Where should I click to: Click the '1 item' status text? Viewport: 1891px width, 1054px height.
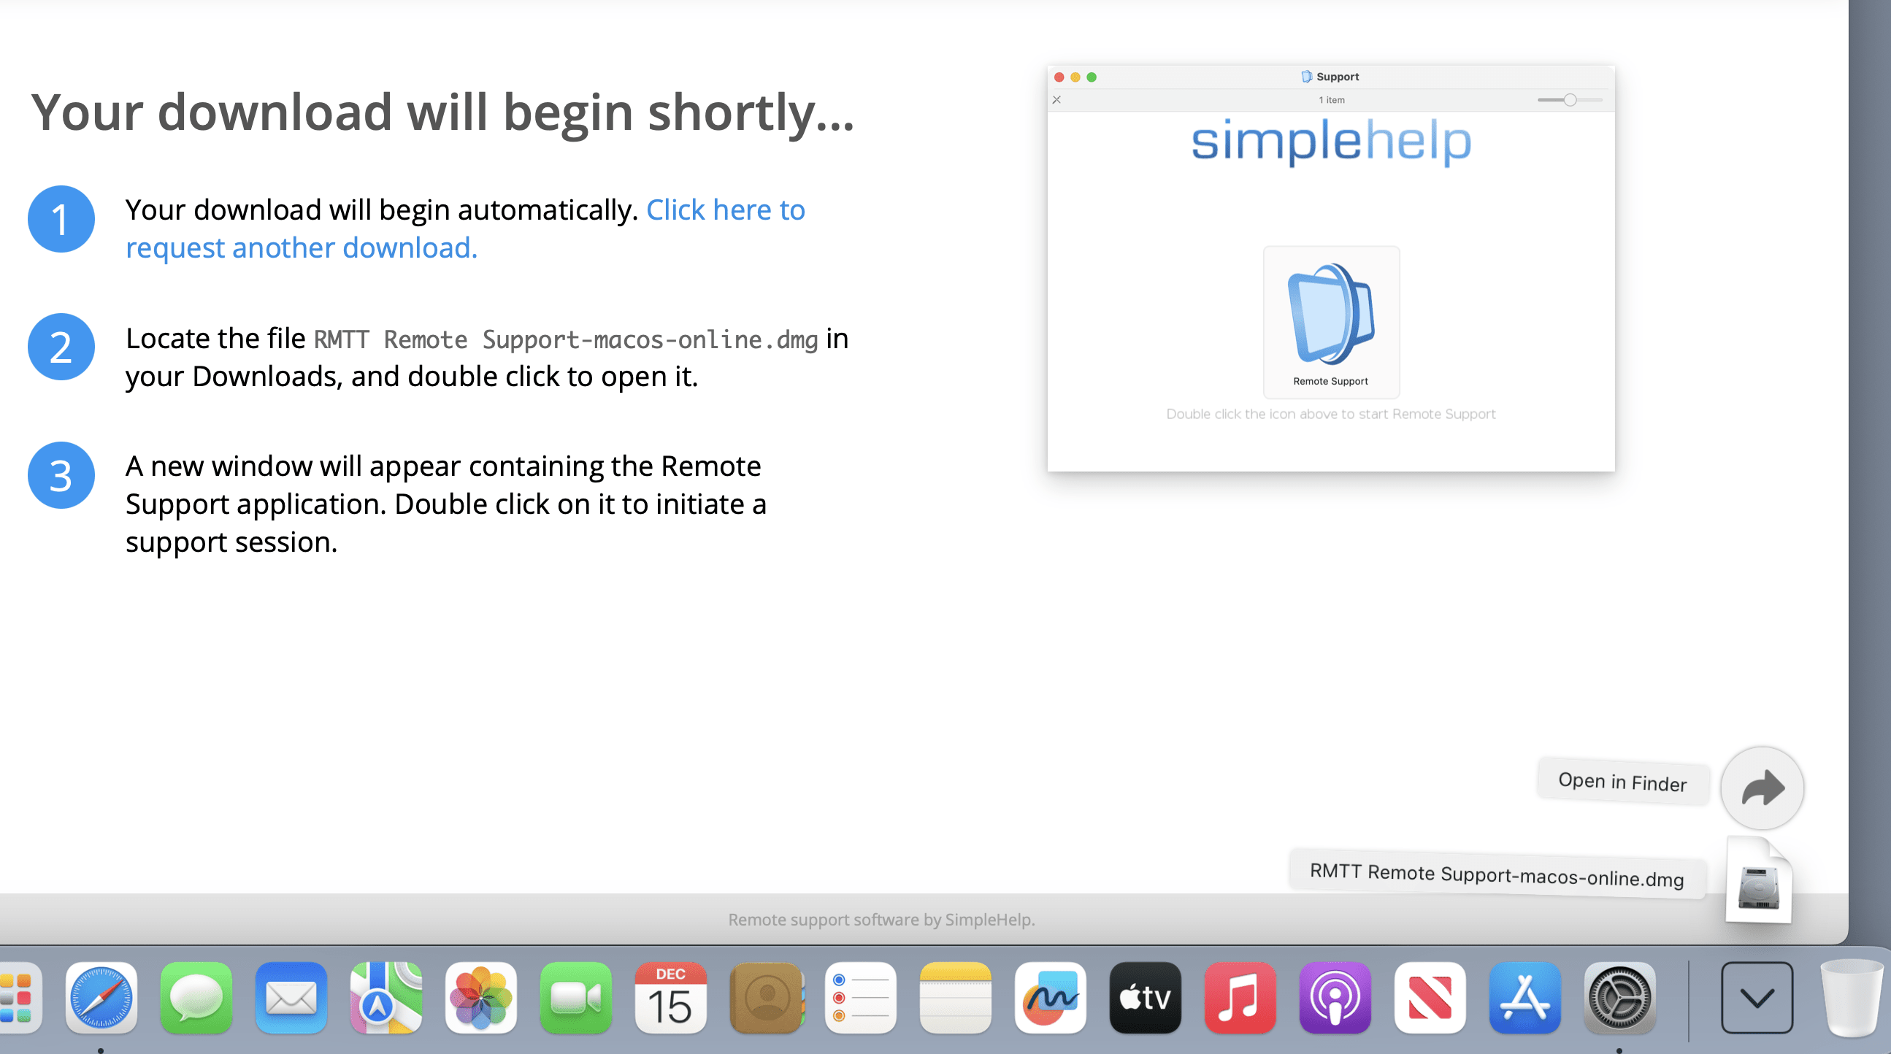click(1332, 100)
